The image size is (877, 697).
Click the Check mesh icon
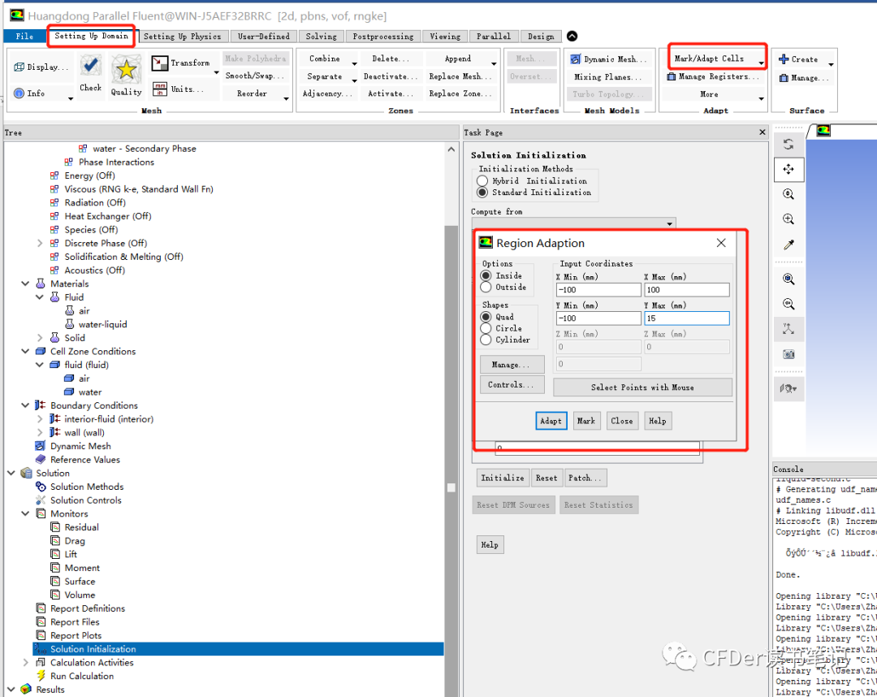click(x=90, y=67)
